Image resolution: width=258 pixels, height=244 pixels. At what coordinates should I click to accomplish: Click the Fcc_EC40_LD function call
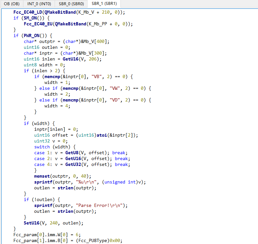click(x=28, y=12)
